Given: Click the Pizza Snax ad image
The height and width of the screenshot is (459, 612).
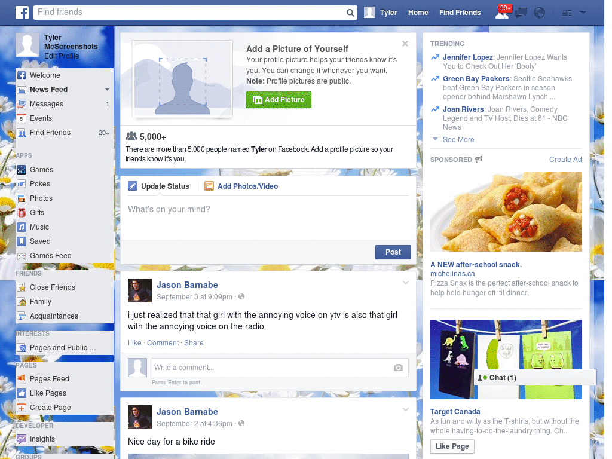Looking at the screenshot, I should click(x=506, y=212).
